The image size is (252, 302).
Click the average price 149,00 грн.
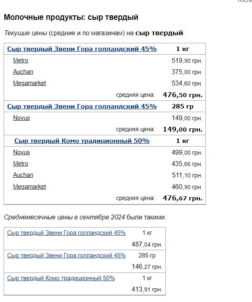click(x=182, y=130)
